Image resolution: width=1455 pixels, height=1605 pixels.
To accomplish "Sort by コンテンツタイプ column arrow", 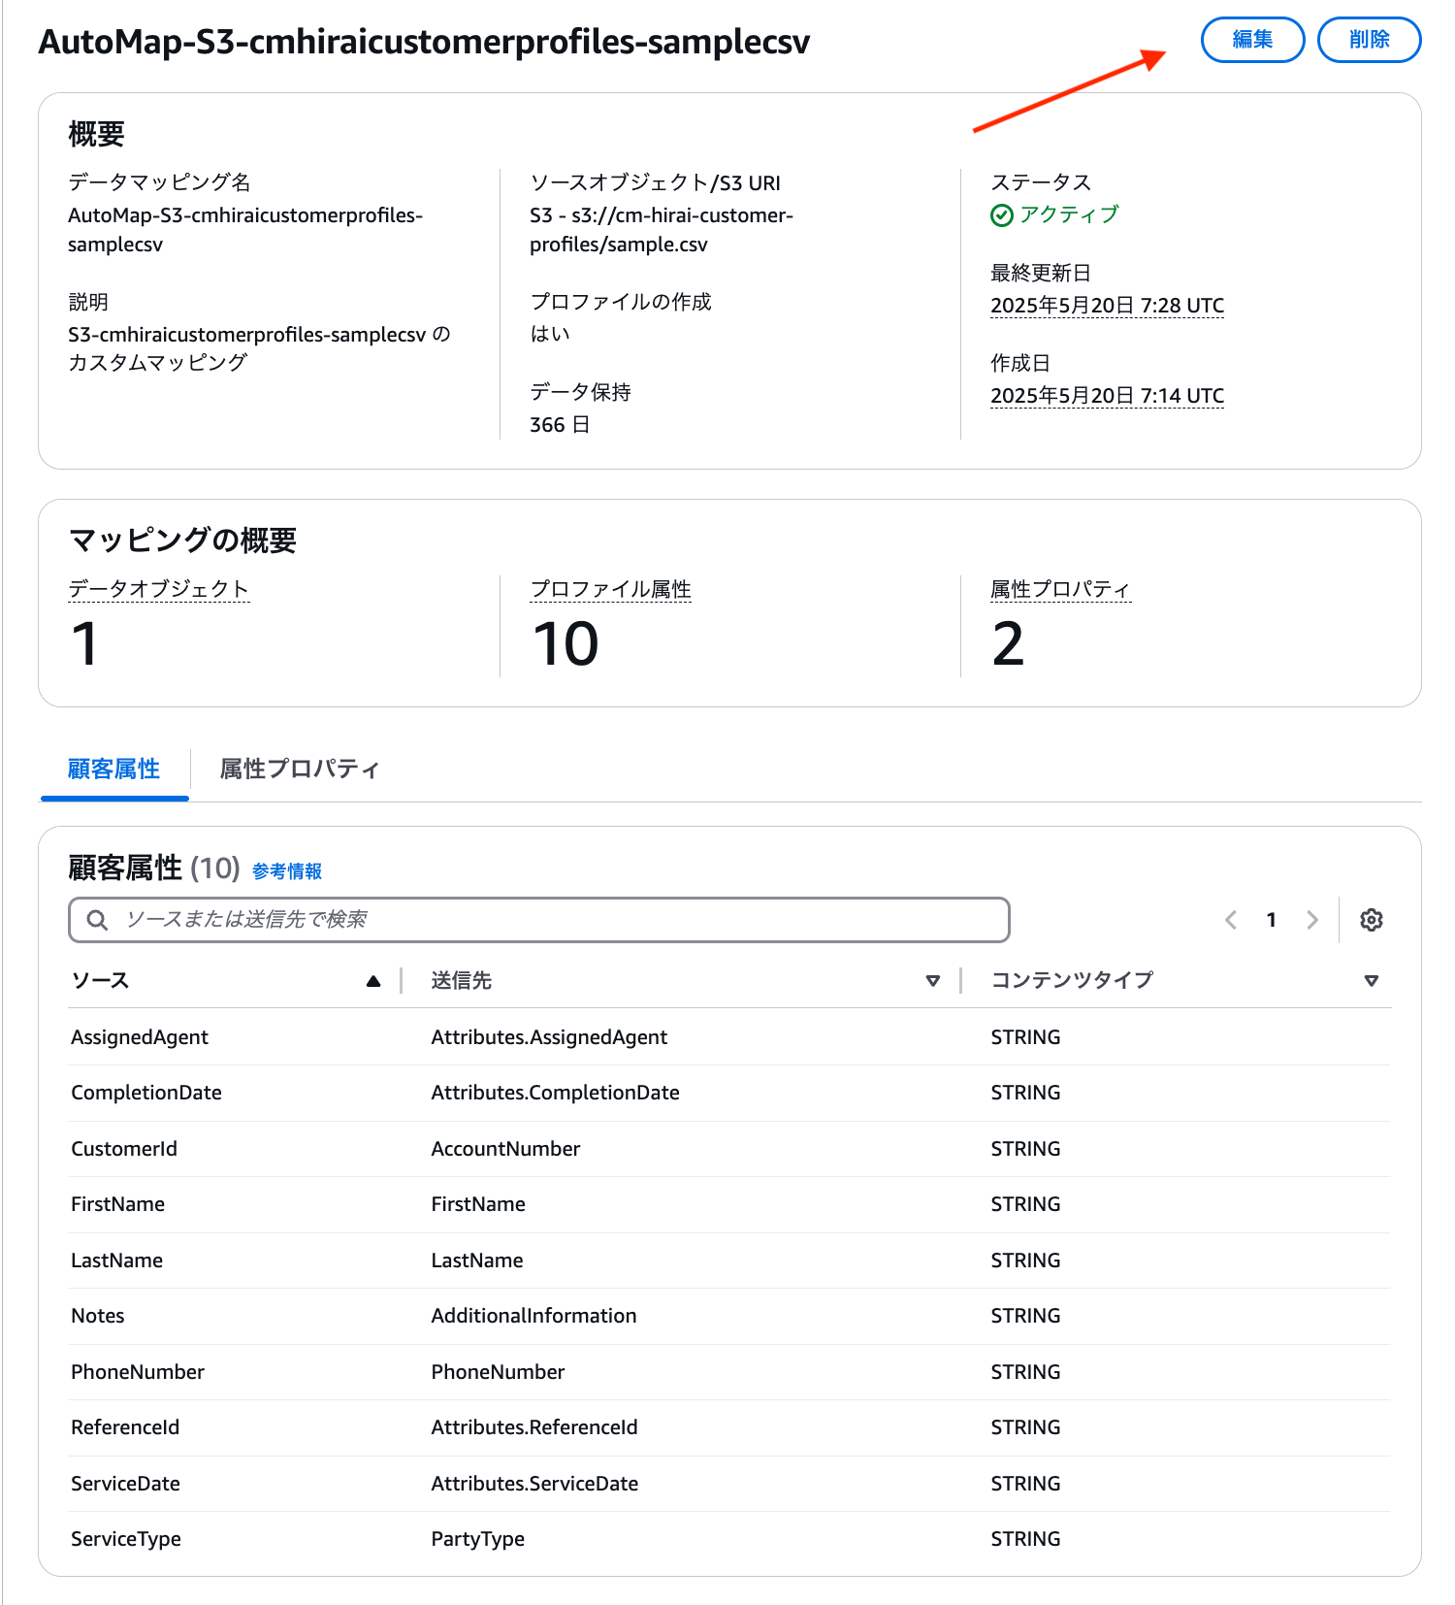I will point(1371,981).
